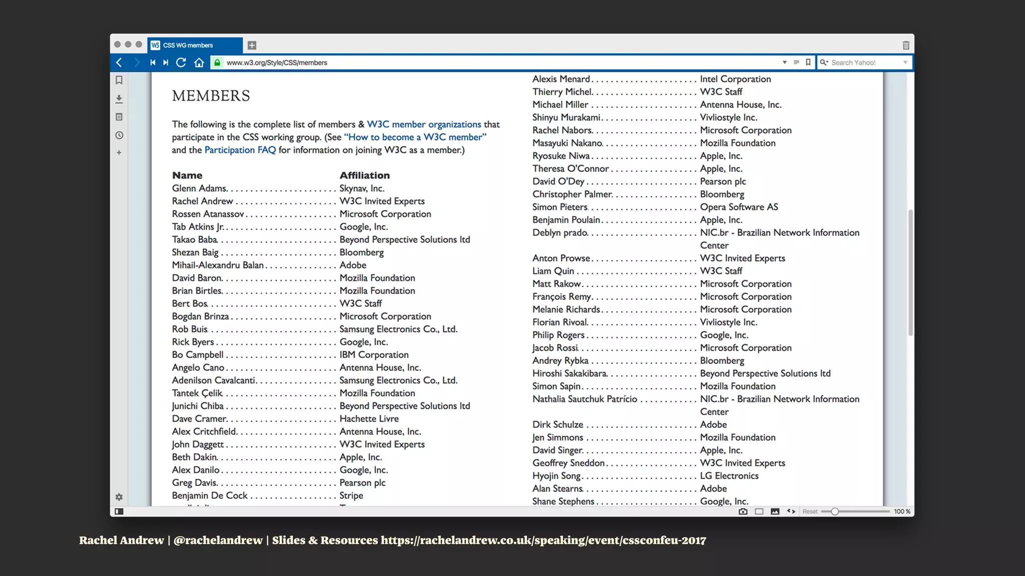
Task: Click the page zoom slider handle
Action: [835, 511]
